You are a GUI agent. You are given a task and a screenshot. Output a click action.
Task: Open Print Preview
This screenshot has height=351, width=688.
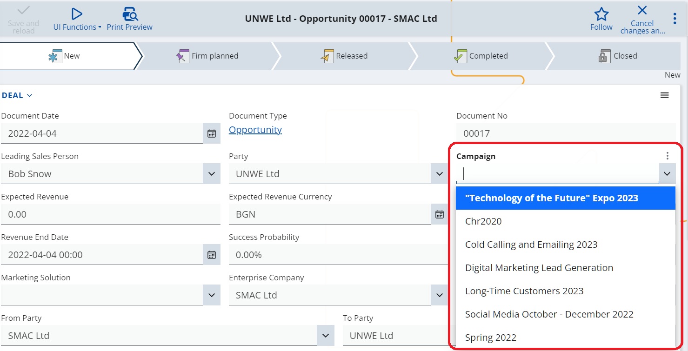tap(129, 20)
